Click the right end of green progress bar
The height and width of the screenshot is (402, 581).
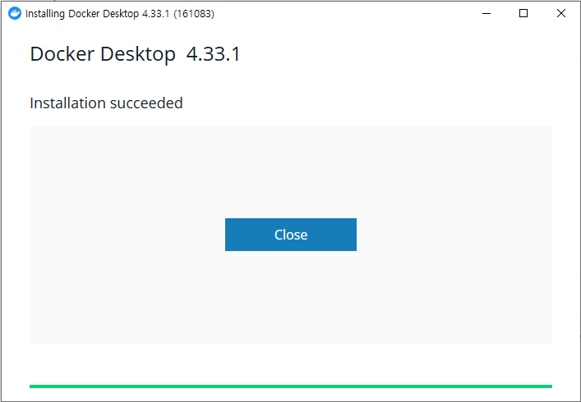coord(547,386)
